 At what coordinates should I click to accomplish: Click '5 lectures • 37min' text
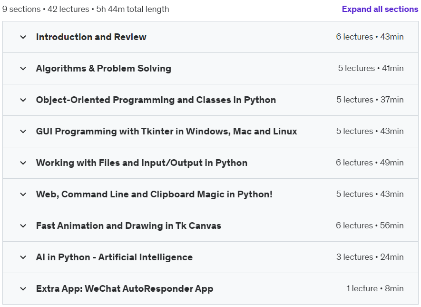(x=370, y=100)
